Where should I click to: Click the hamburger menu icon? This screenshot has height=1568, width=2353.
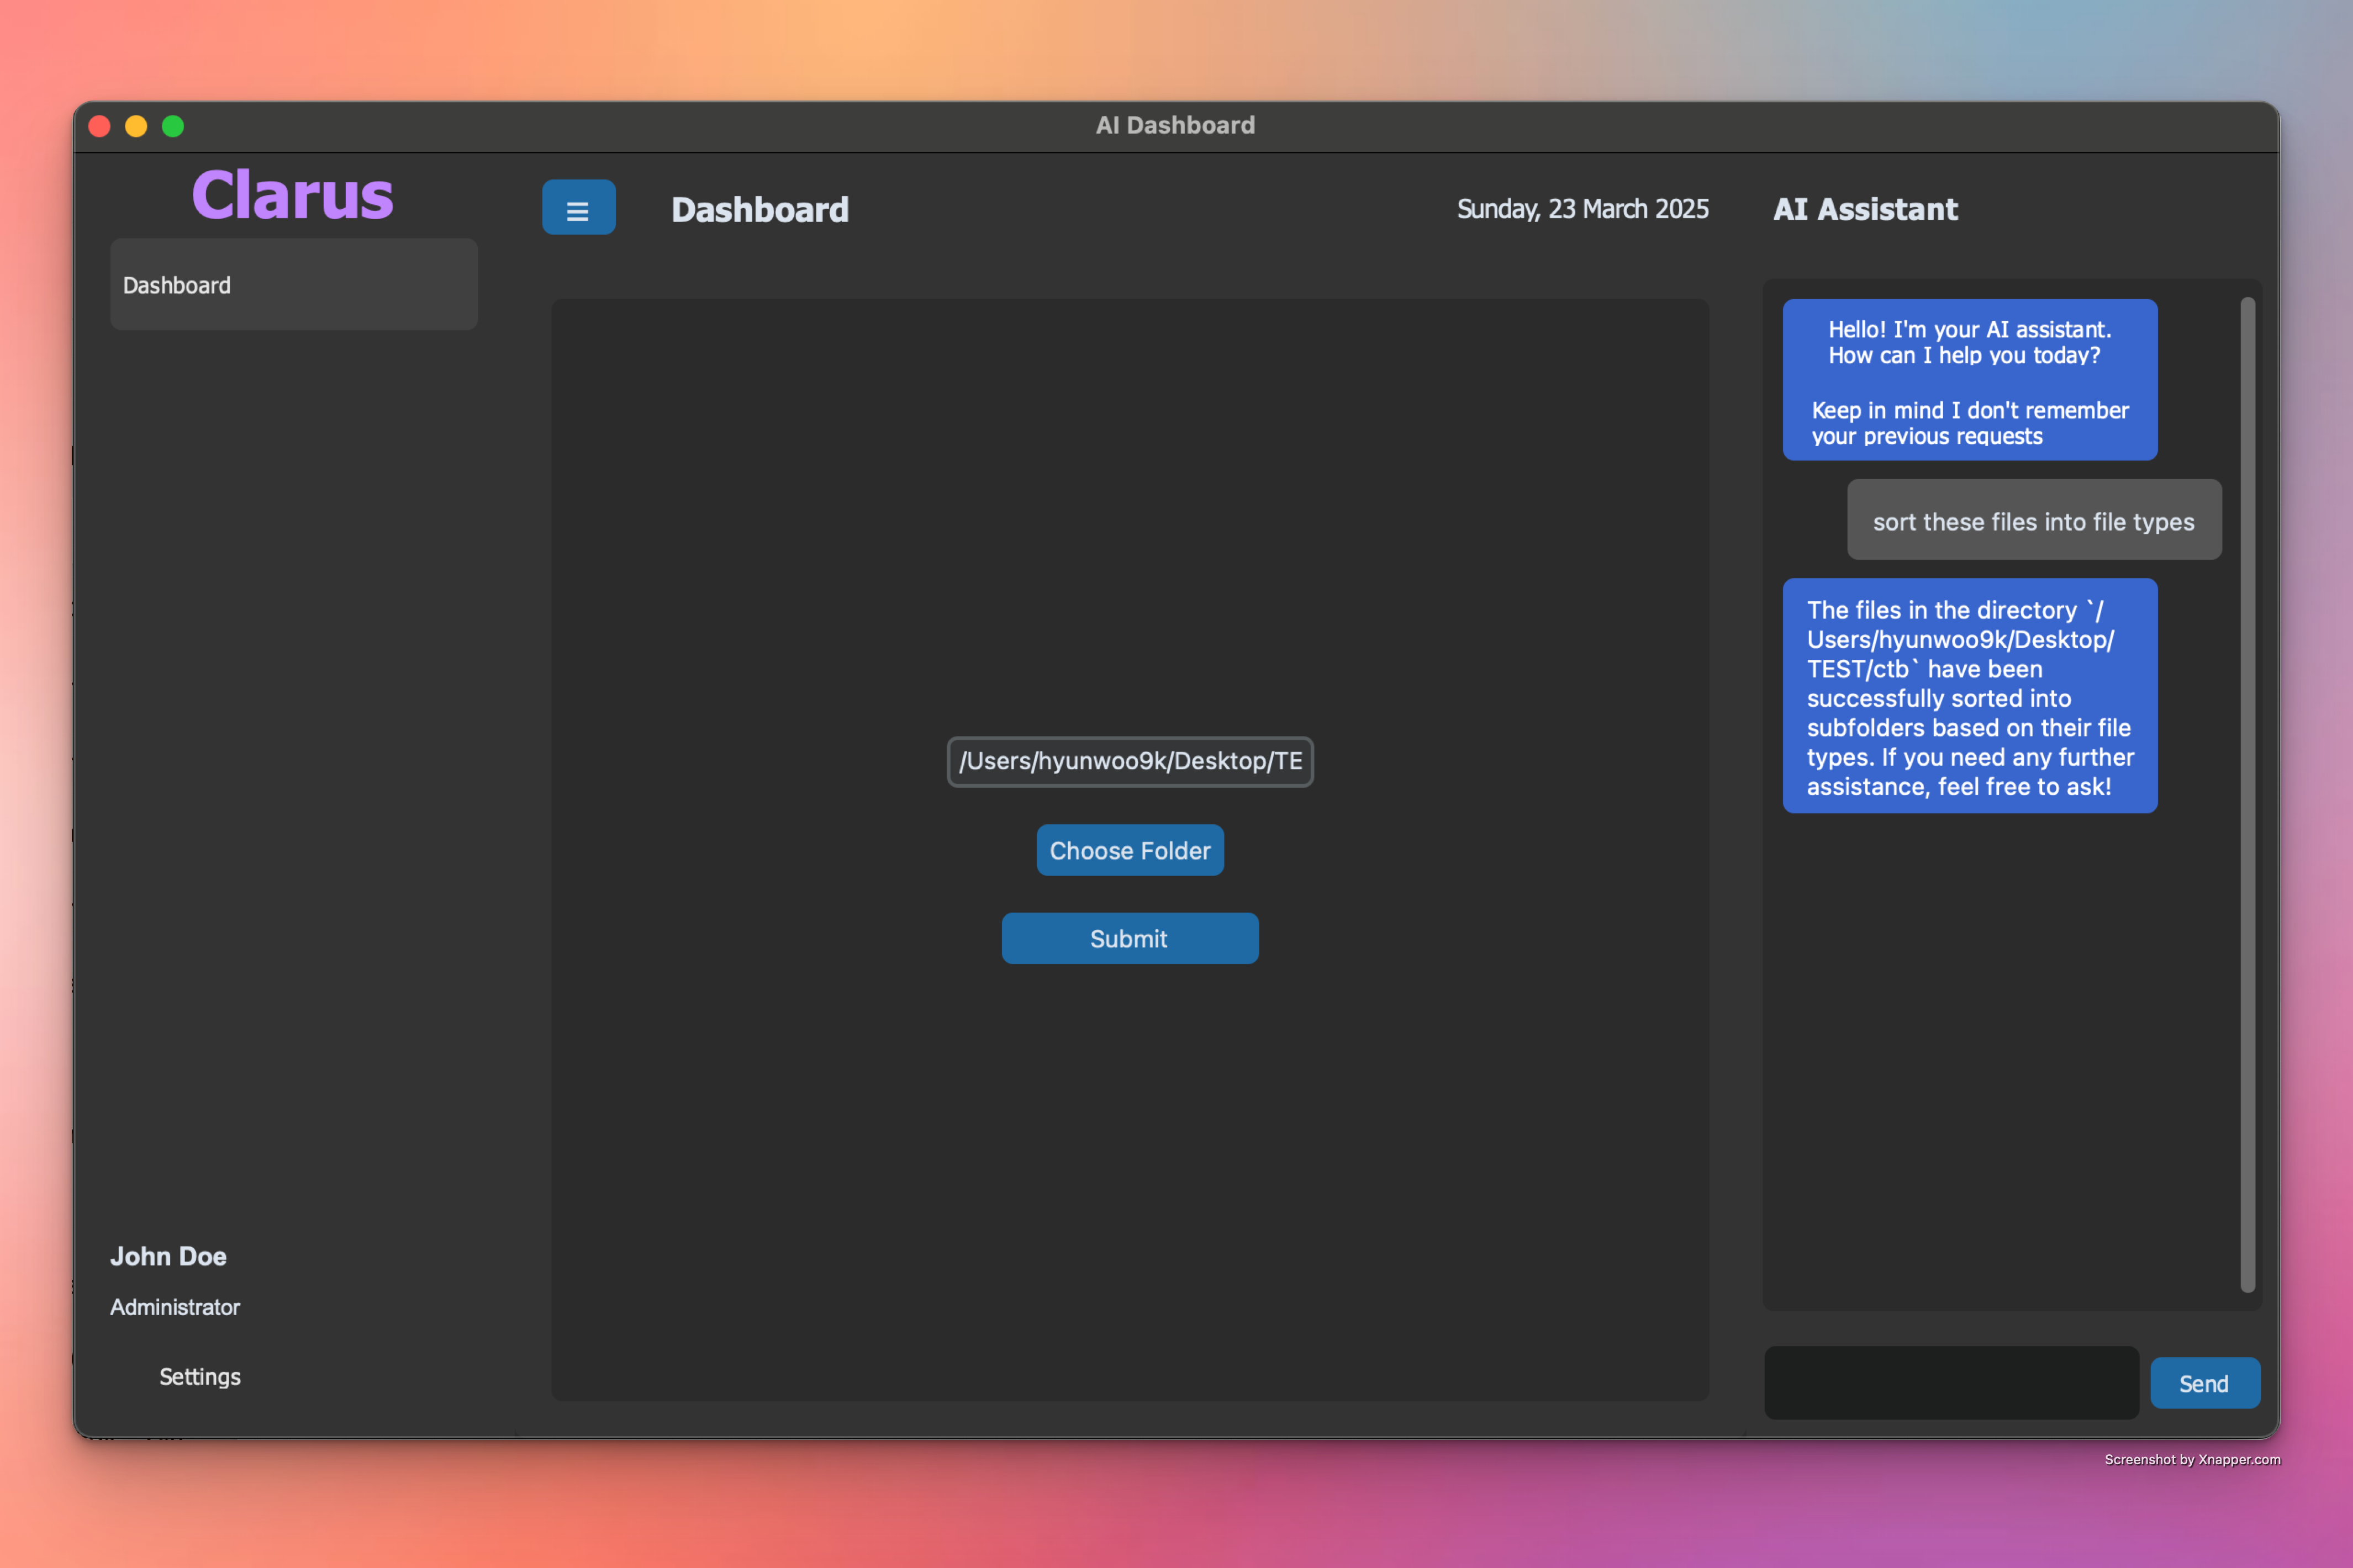point(578,208)
